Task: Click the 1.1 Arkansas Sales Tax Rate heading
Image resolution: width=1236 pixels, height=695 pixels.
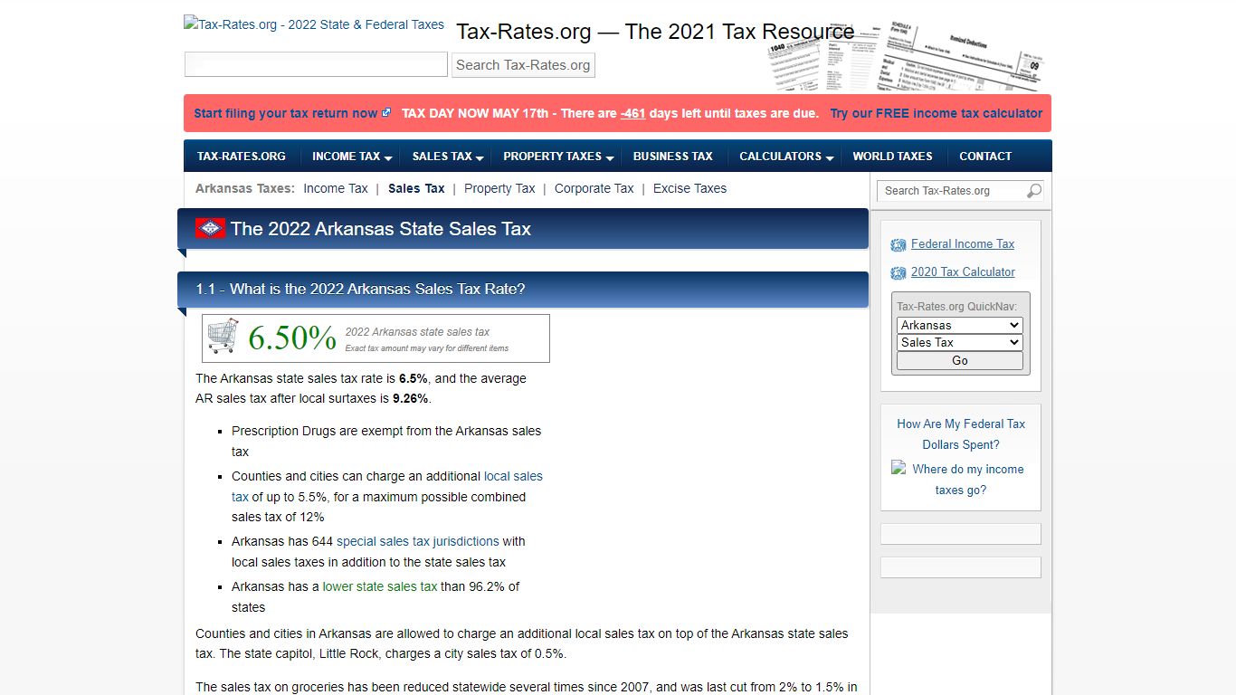Action: tap(360, 290)
